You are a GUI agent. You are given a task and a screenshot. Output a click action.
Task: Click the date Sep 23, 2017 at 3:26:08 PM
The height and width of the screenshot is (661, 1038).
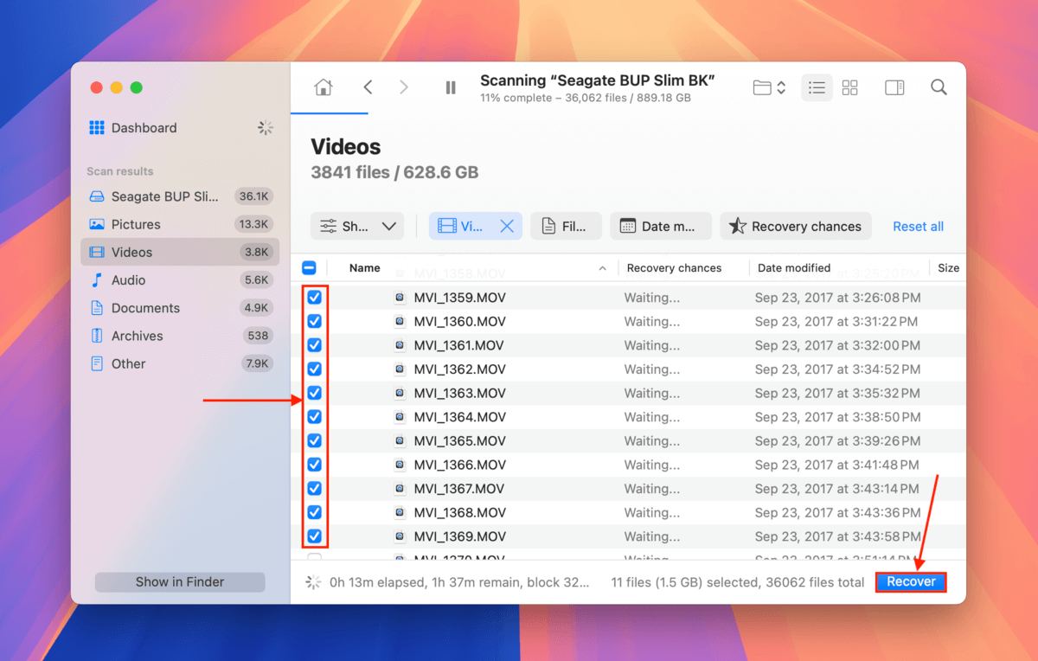[837, 298]
